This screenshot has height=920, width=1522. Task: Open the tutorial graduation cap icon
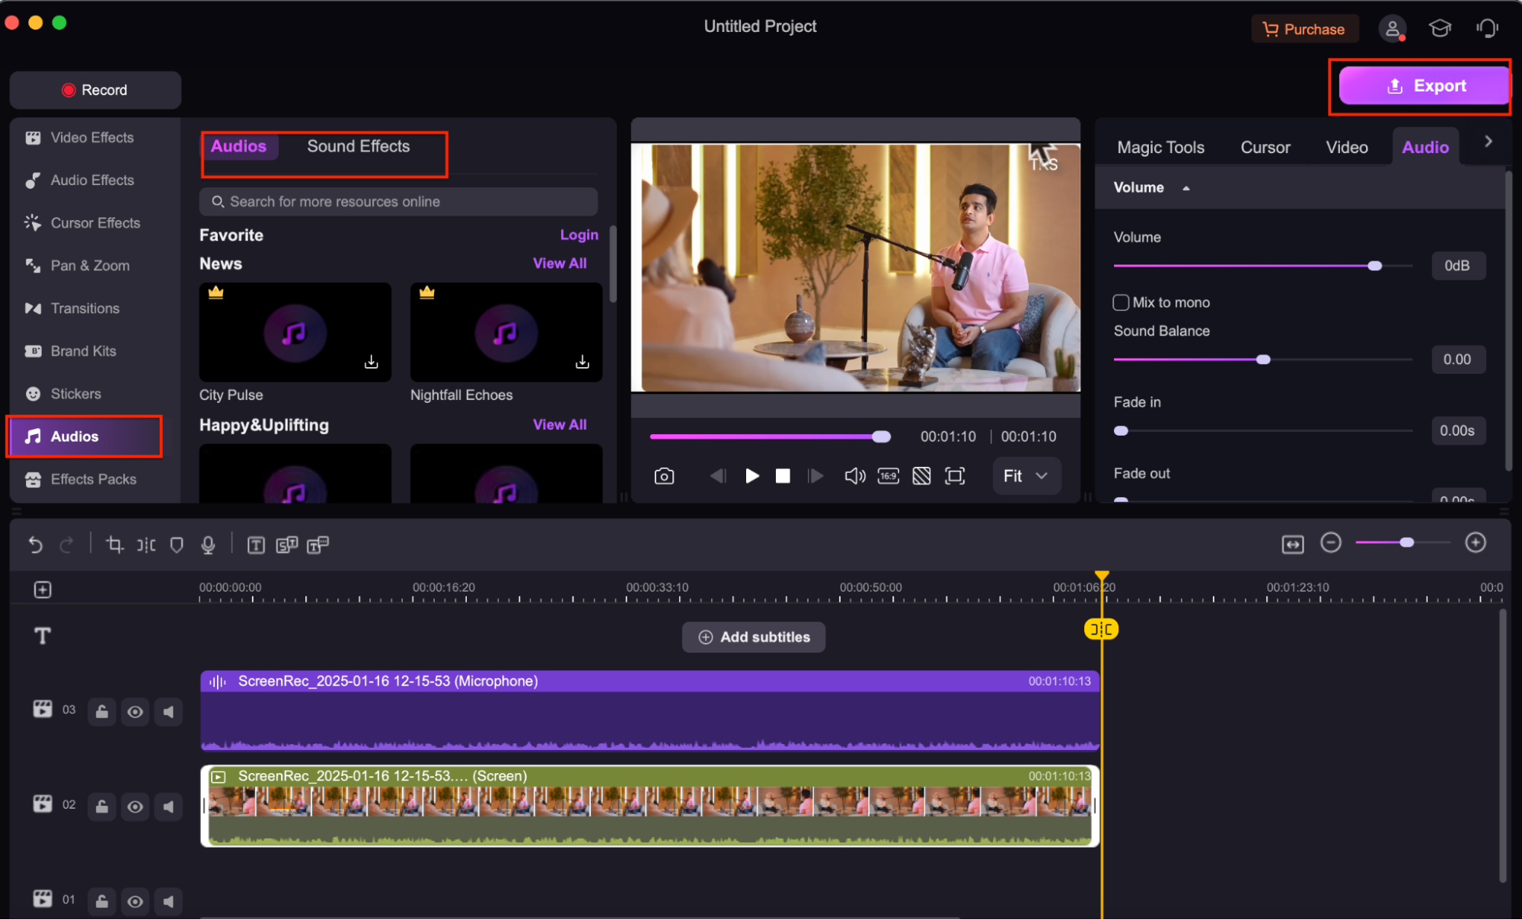[x=1440, y=29]
